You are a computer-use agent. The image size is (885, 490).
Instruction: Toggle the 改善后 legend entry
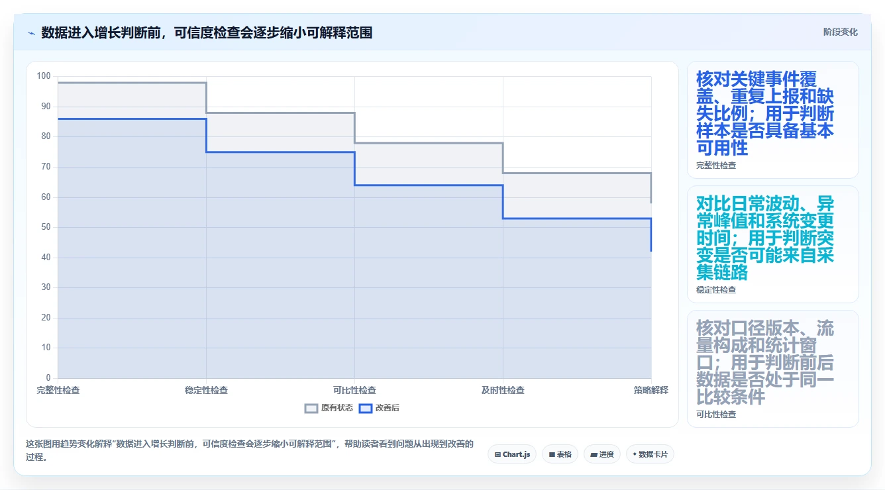pyautogui.click(x=379, y=408)
